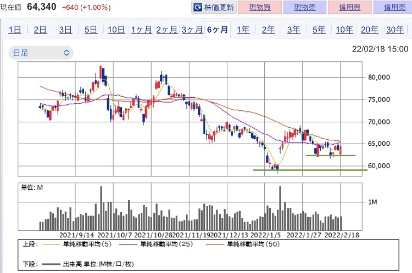Click the 出来高 volume legend entry
This screenshot has width=412, height=273.
pos(88,264)
